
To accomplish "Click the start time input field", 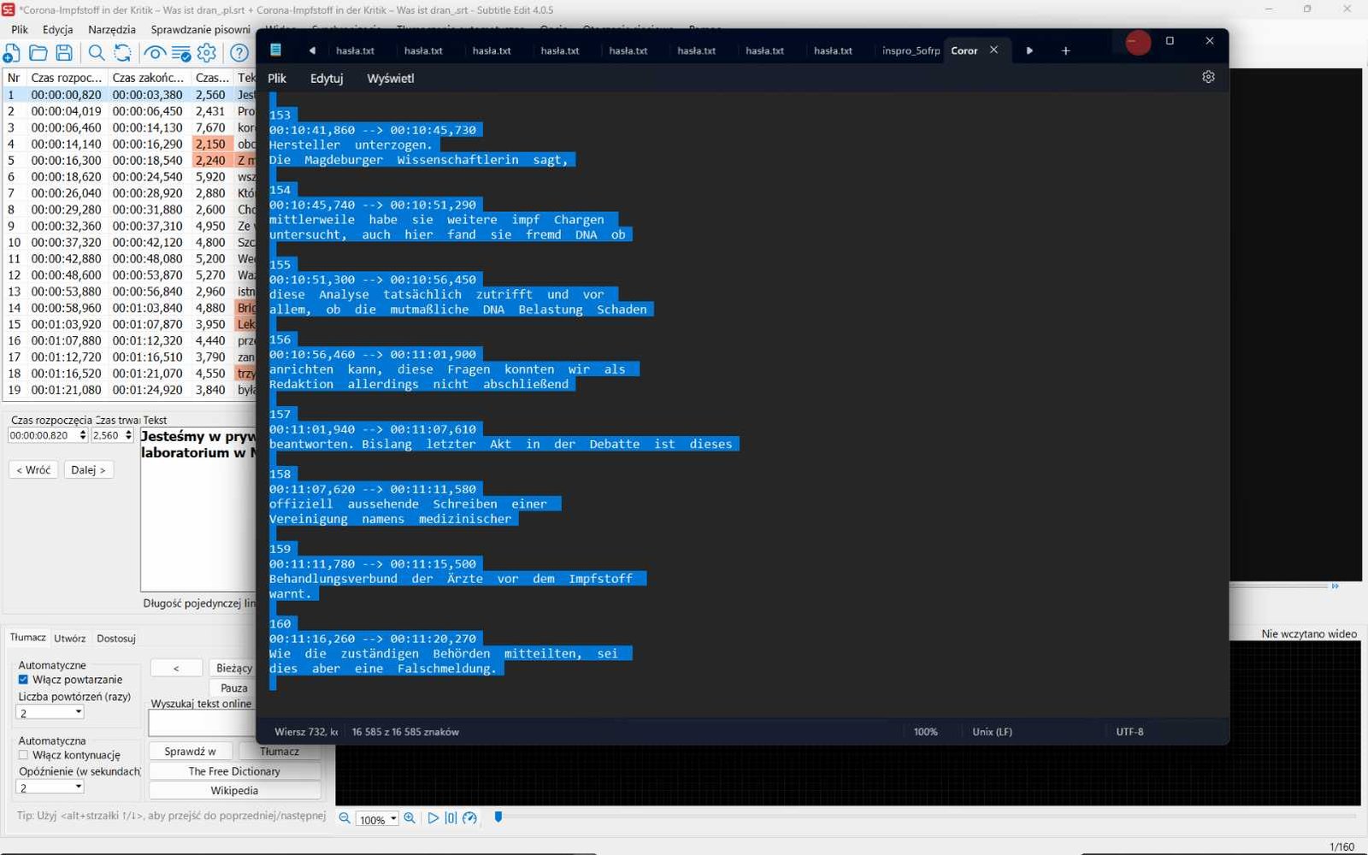I will coord(43,435).
